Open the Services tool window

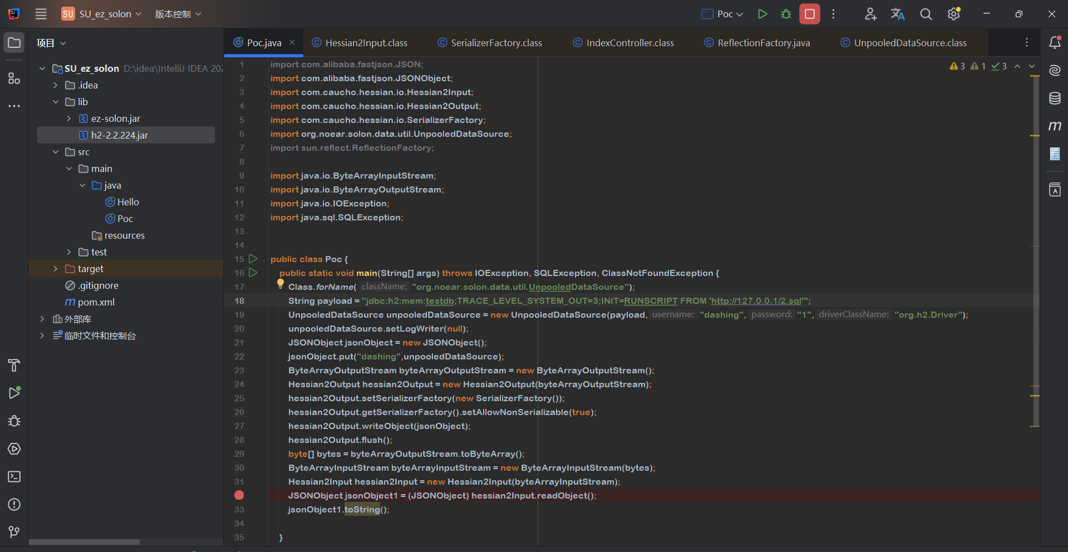tap(14, 448)
